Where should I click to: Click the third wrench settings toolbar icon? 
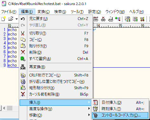click(x=142, y=19)
